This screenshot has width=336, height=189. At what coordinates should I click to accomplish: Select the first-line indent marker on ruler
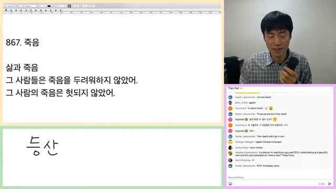click(6, 10)
